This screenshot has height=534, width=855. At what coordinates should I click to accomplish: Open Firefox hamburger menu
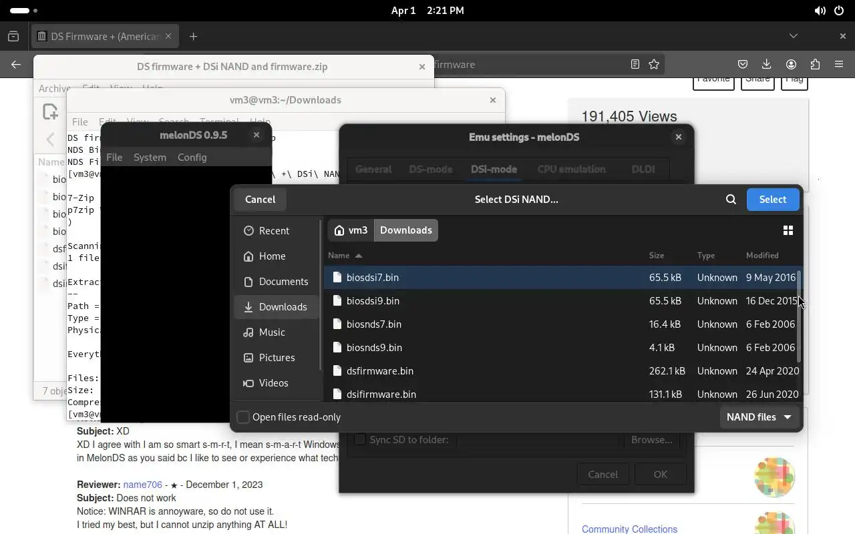point(839,64)
